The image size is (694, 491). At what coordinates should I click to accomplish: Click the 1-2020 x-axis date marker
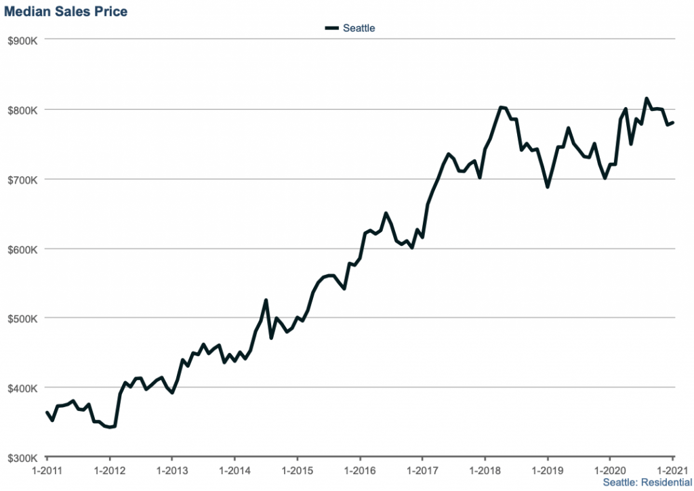[x=610, y=469]
